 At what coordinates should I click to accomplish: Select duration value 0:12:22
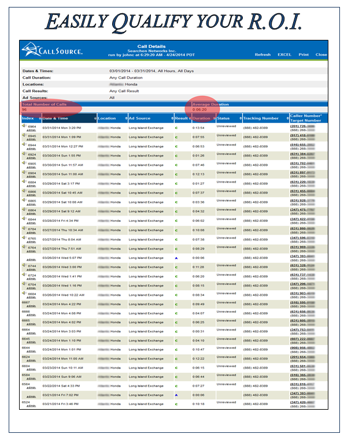(198, 359)
